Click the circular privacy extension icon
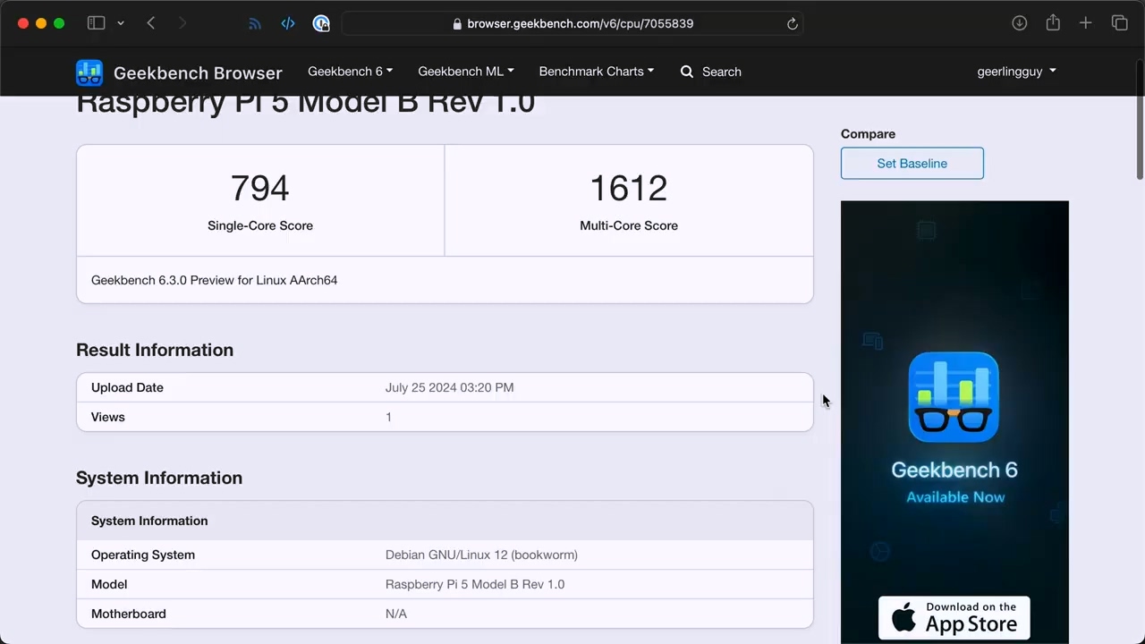Screen dimensions: 1145x644 321,24
